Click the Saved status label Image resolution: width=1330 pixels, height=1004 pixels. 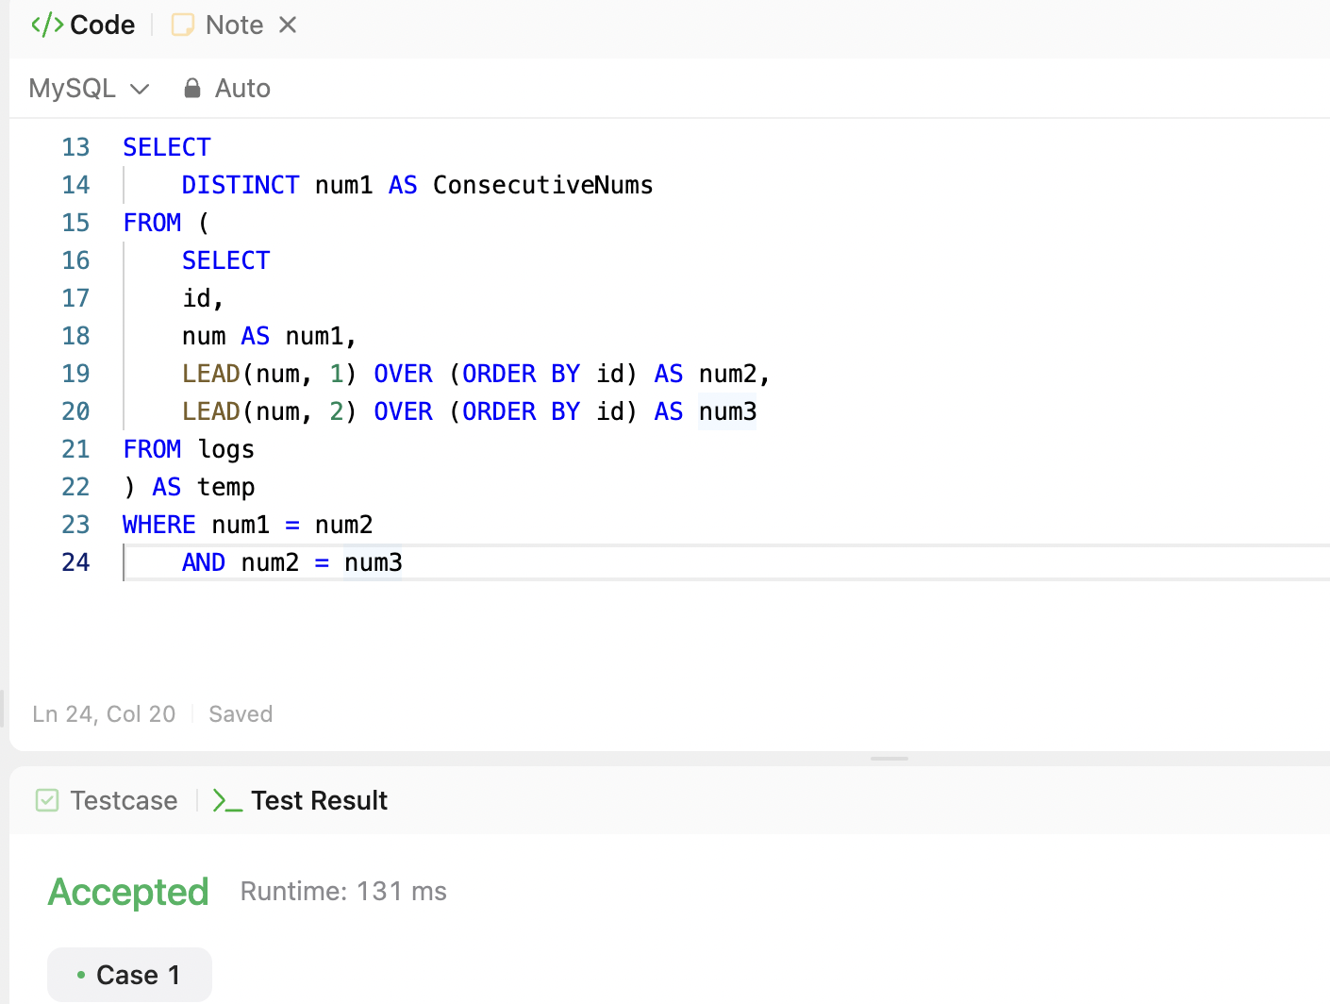(x=241, y=714)
